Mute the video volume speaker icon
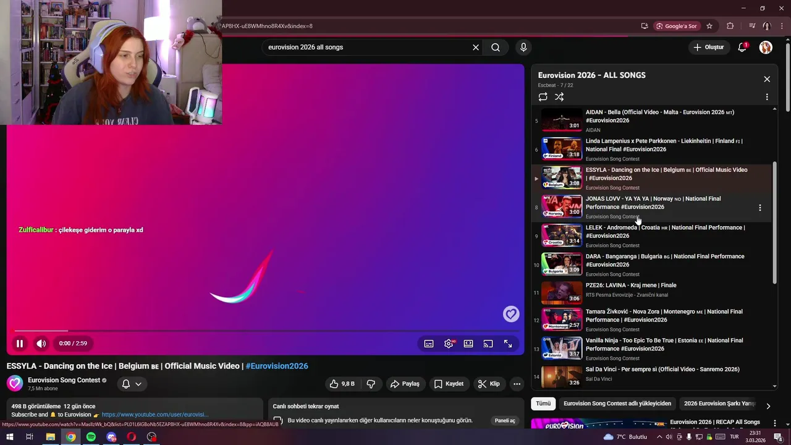This screenshot has height=445, width=791. (x=41, y=344)
